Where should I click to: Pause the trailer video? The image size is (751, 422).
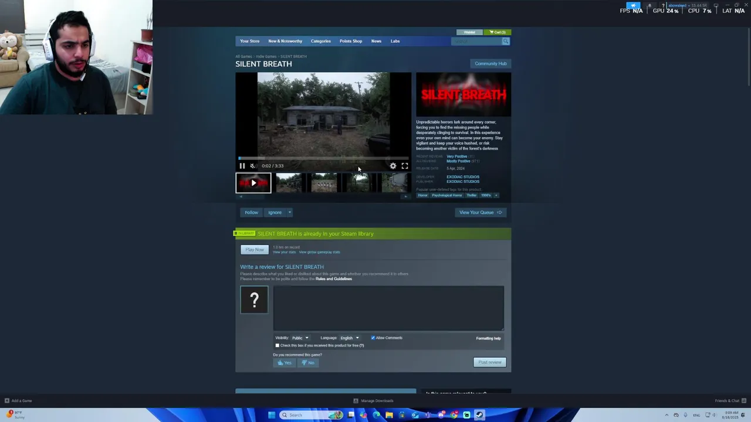[x=242, y=166]
